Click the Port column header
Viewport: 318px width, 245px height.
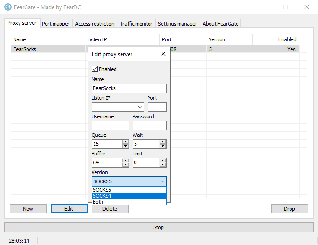click(183, 39)
